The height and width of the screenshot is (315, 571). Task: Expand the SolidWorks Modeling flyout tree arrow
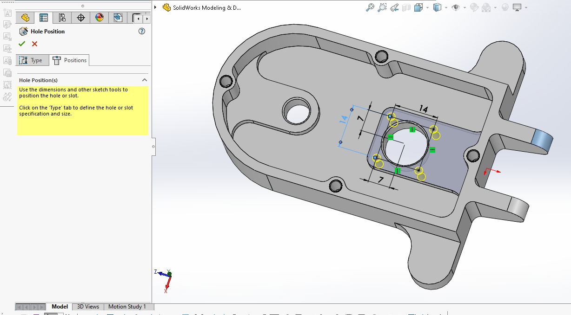(155, 7)
